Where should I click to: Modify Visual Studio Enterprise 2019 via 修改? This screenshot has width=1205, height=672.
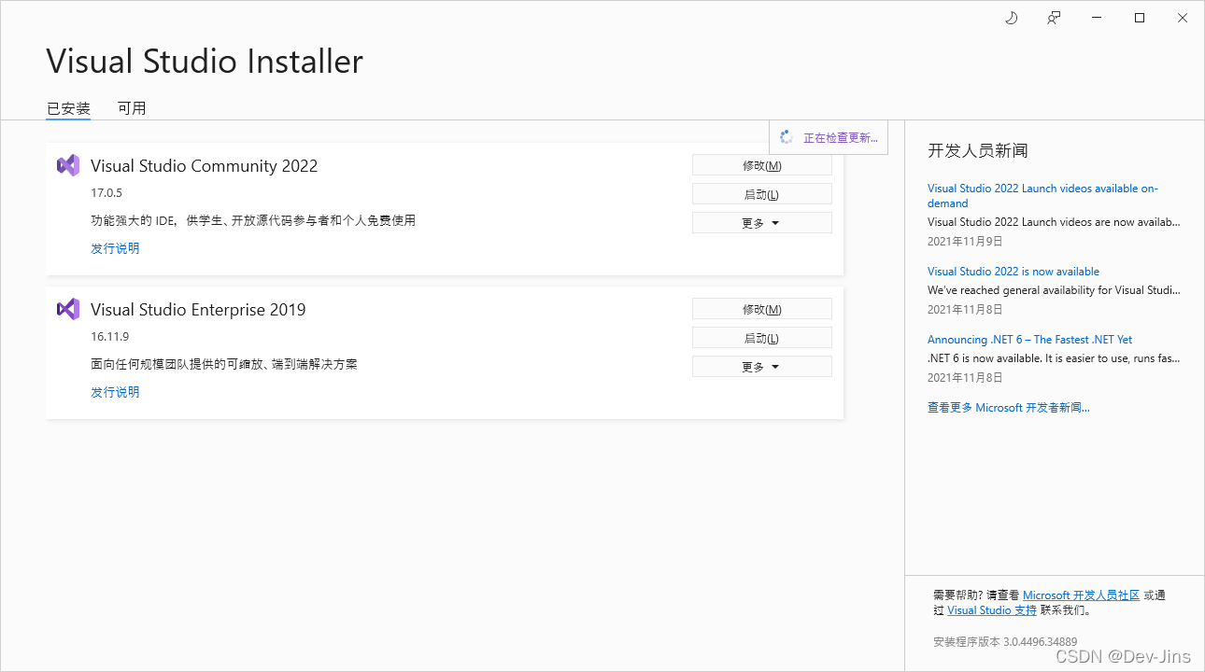(x=761, y=309)
